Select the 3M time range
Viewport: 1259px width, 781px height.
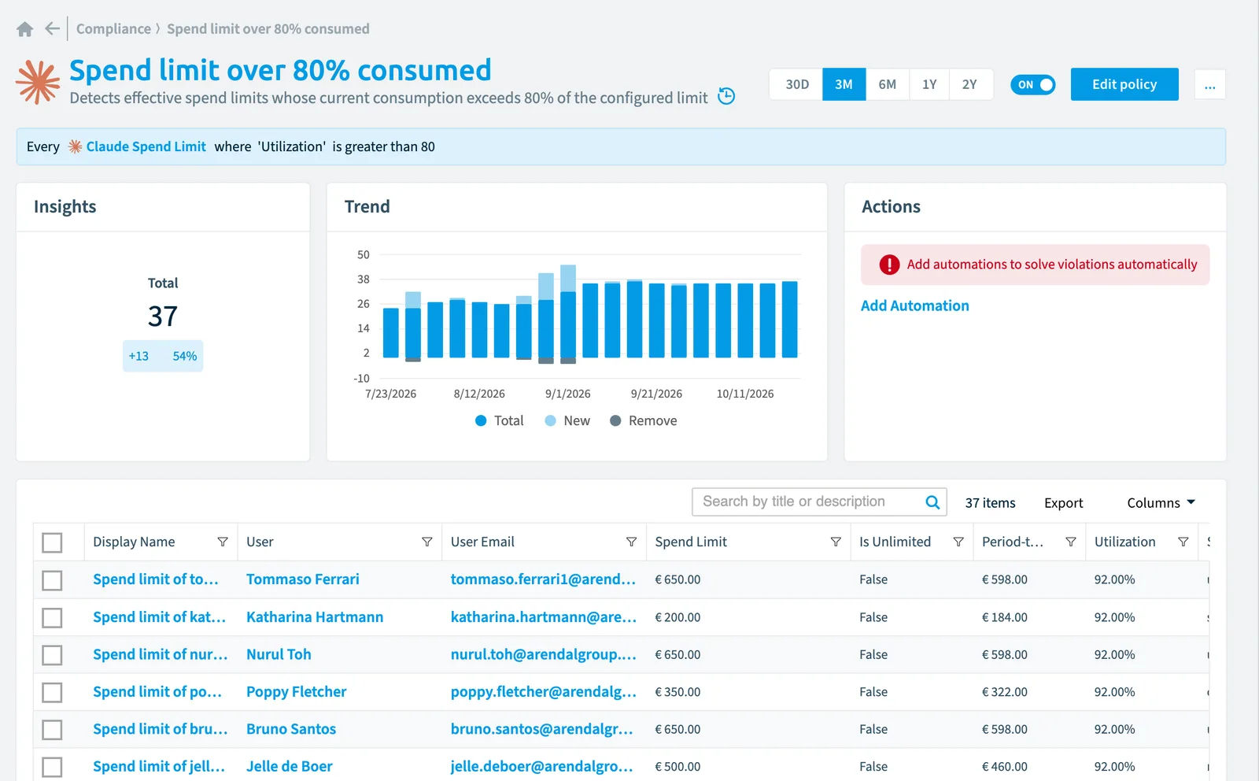[844, 84]
